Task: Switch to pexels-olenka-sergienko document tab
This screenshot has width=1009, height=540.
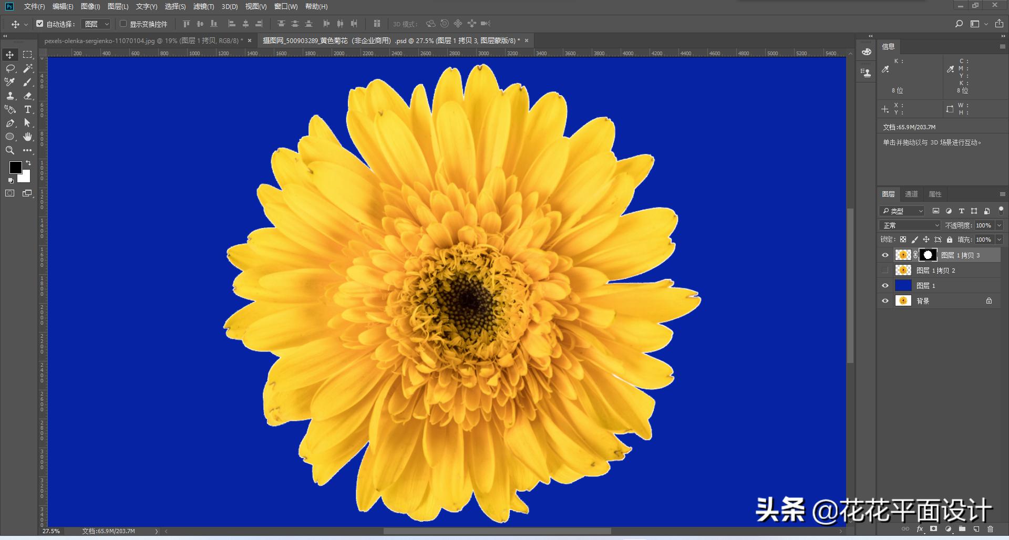Action: (x=142, y=40)
